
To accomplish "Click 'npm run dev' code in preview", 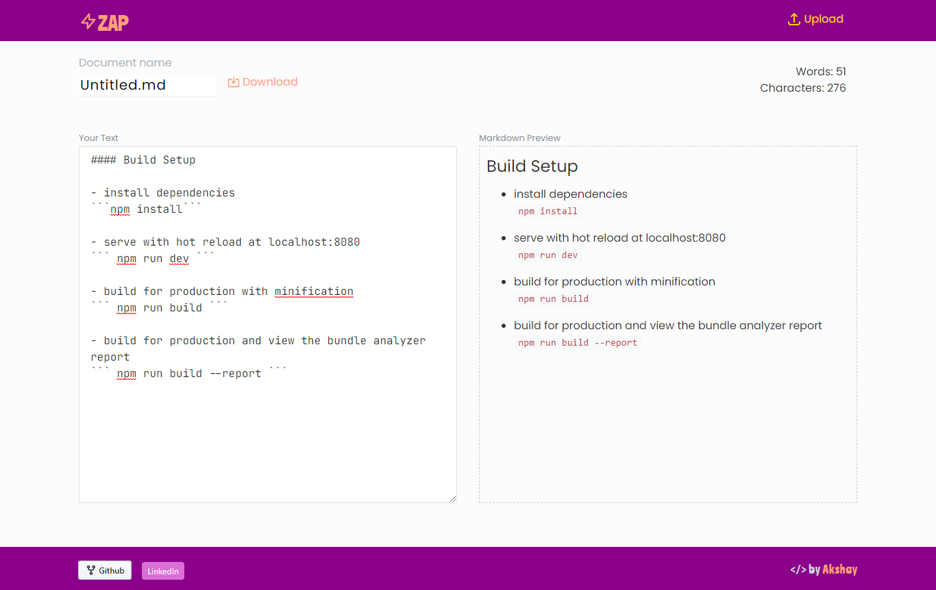I will tap(548, 255).
